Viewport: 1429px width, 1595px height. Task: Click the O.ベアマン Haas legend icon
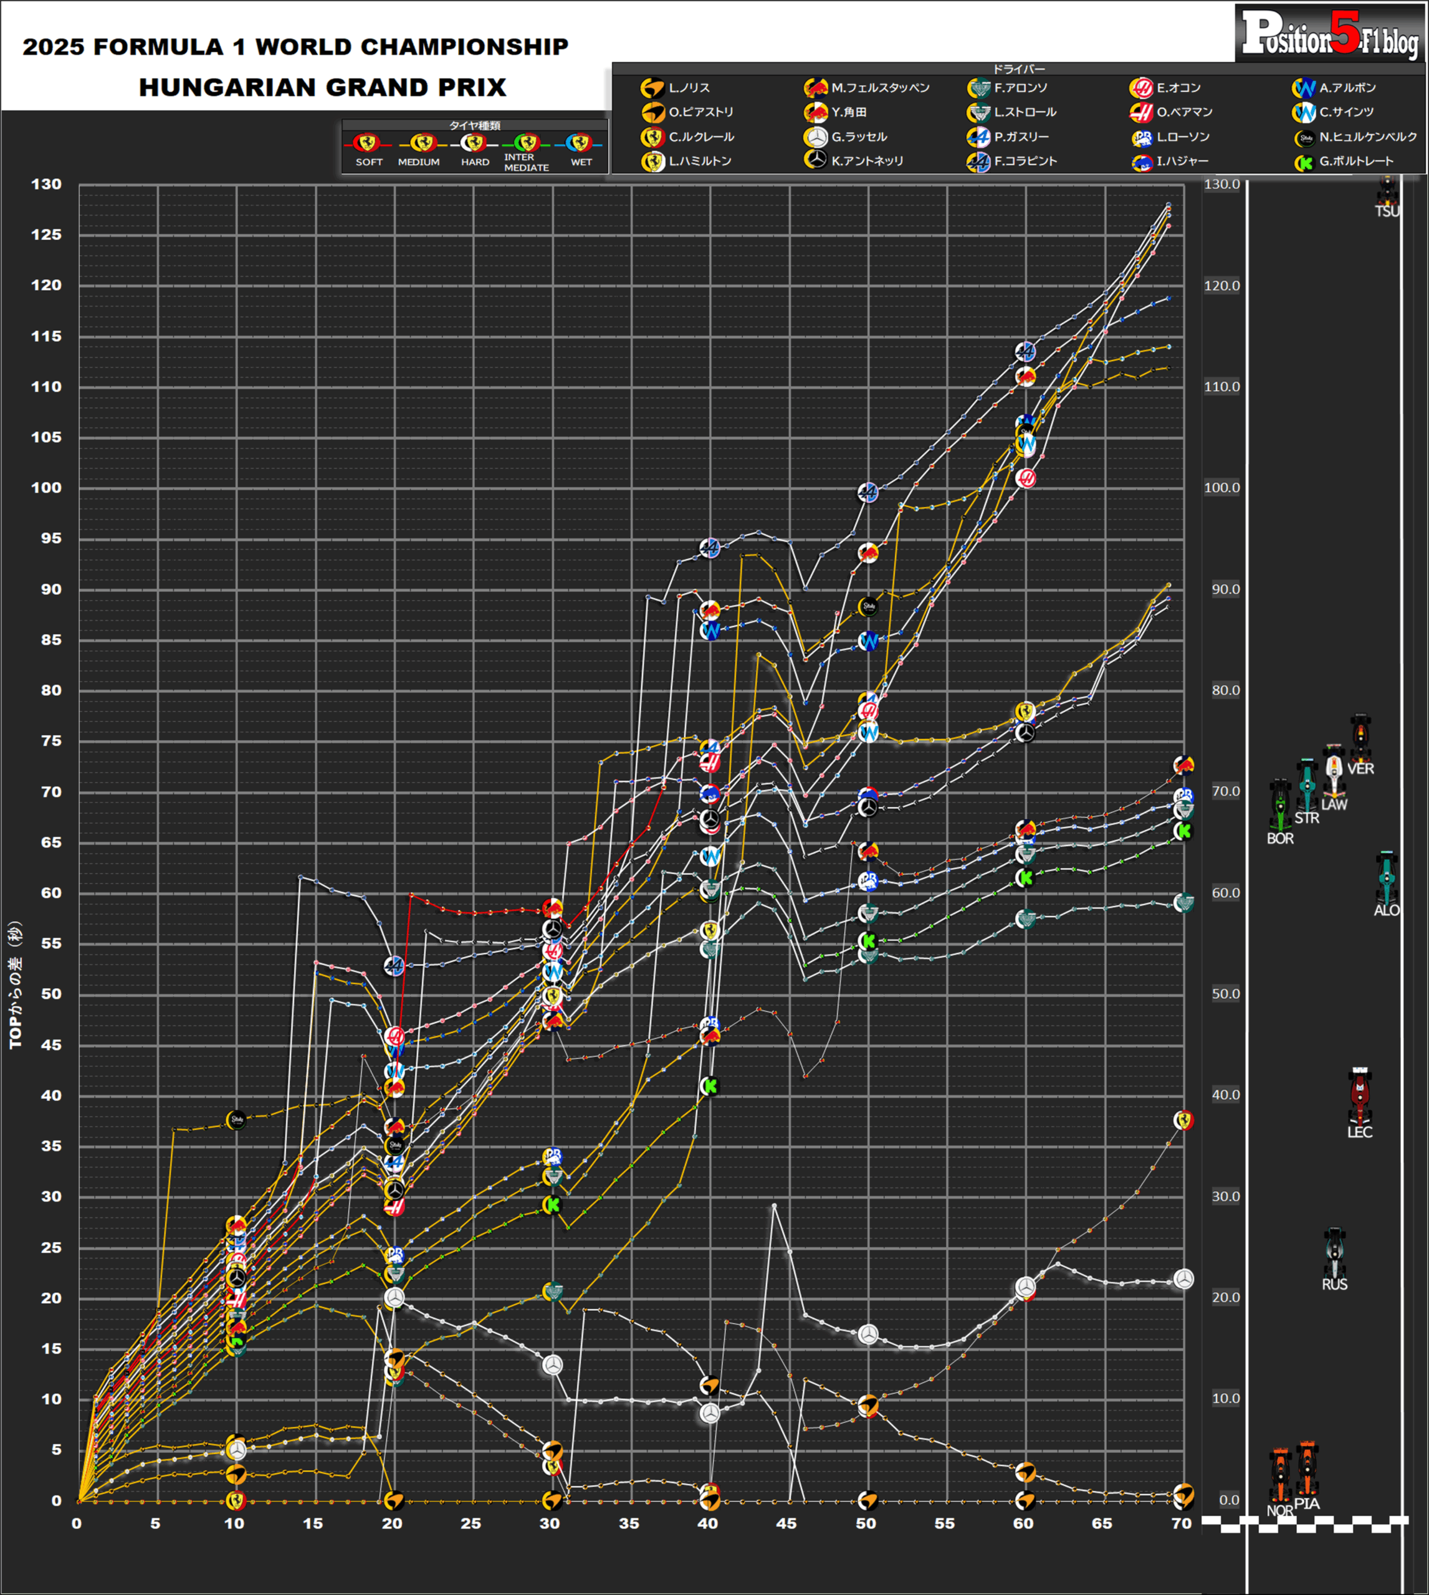pyautogui.click(x=1141, y=112)
